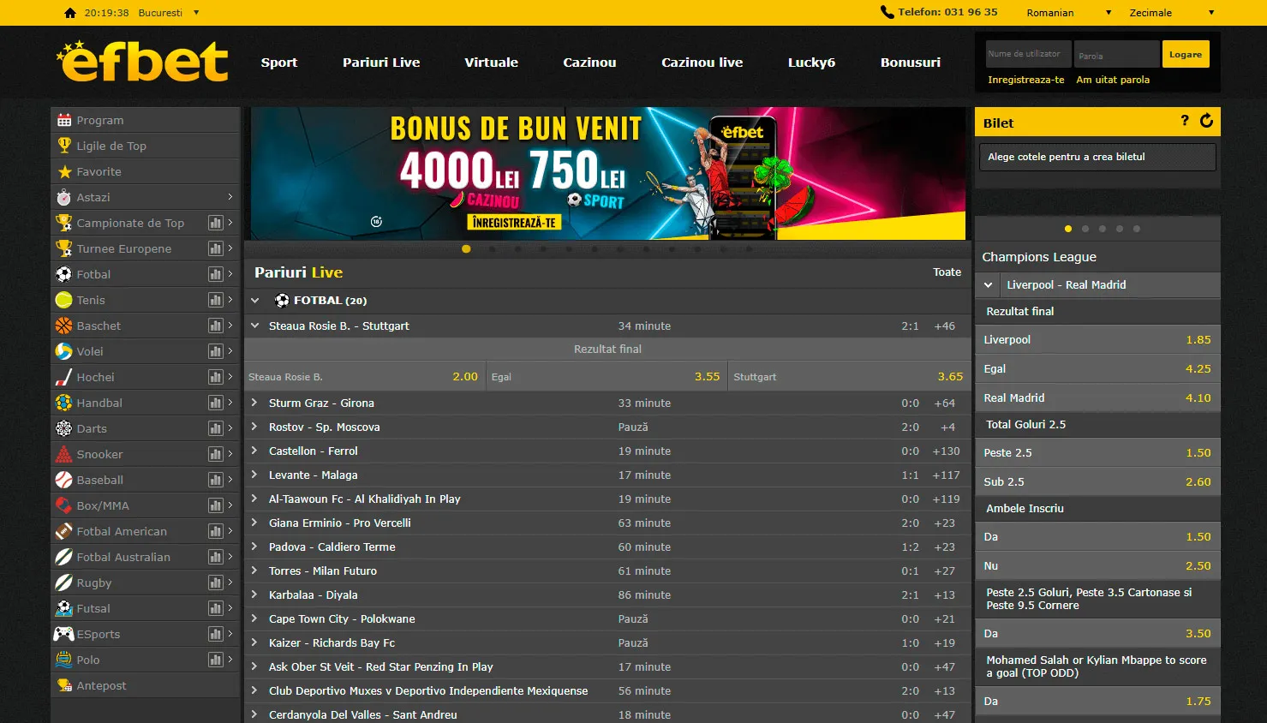Open the Romanian language dropdown
The height and width of the screenshot is (723, 1267).
pyautogui.click(x=1069, y=13)
